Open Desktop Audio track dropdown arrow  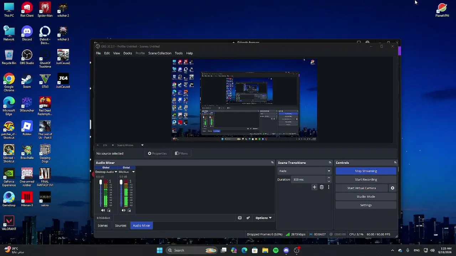pos(116,172)
